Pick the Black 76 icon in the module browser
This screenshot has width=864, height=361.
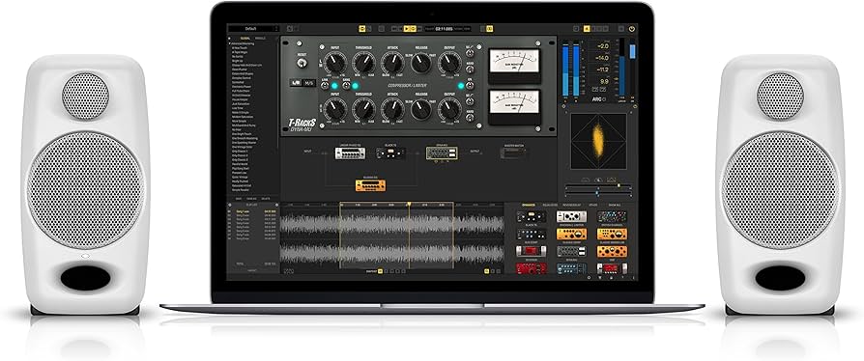(x=532, y=217)
